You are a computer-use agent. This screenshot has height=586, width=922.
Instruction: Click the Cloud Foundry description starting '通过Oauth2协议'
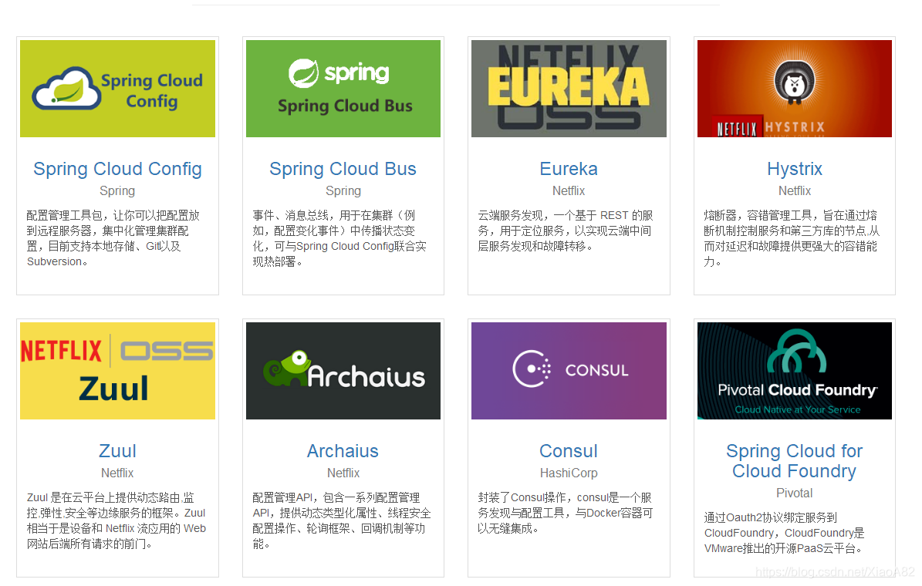pos(785,533)
